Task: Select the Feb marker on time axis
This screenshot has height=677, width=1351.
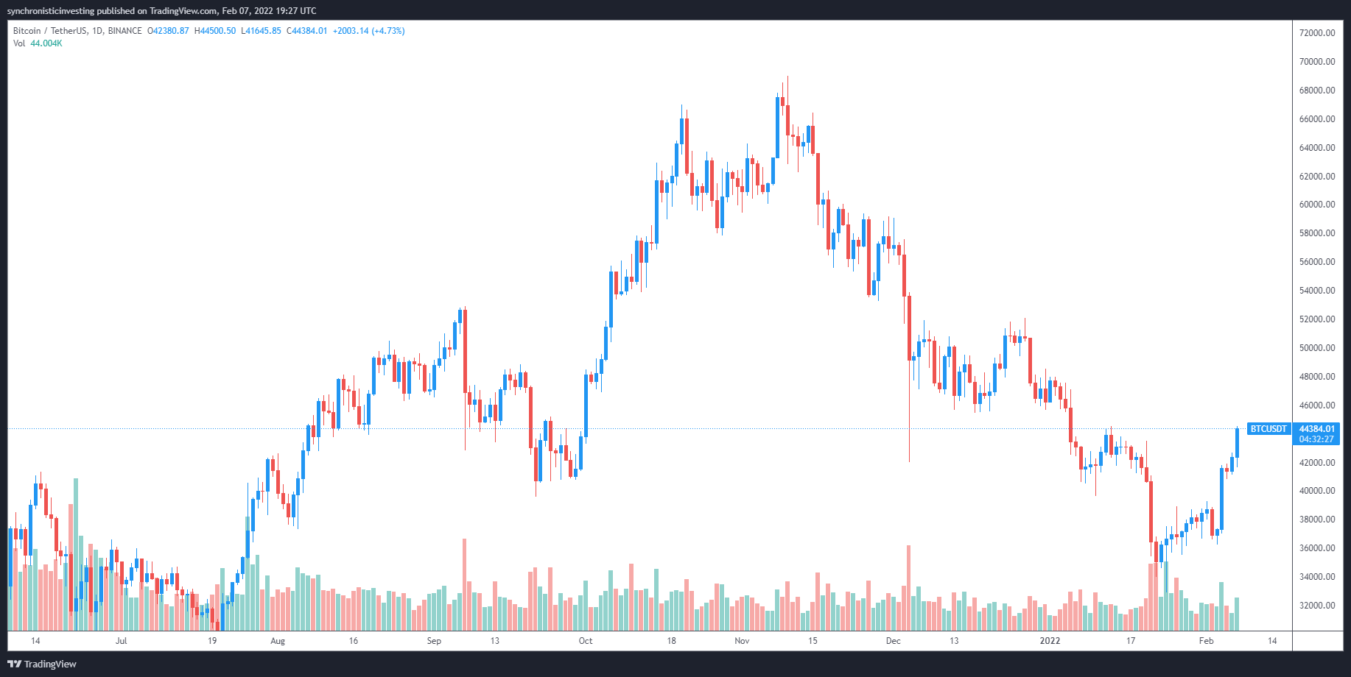Action: (x=1206, y=641)
